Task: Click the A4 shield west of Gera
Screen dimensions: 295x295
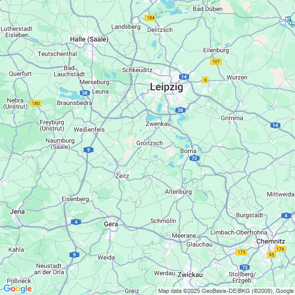Action: pyautogui.click(x=76, y=222)
